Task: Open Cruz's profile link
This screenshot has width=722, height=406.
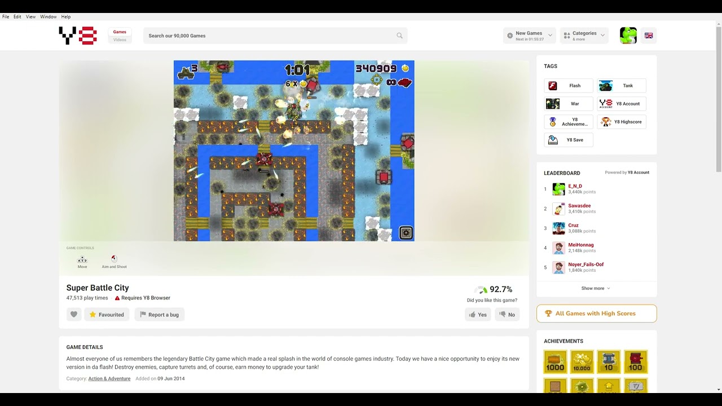Action: click(573, 225)
